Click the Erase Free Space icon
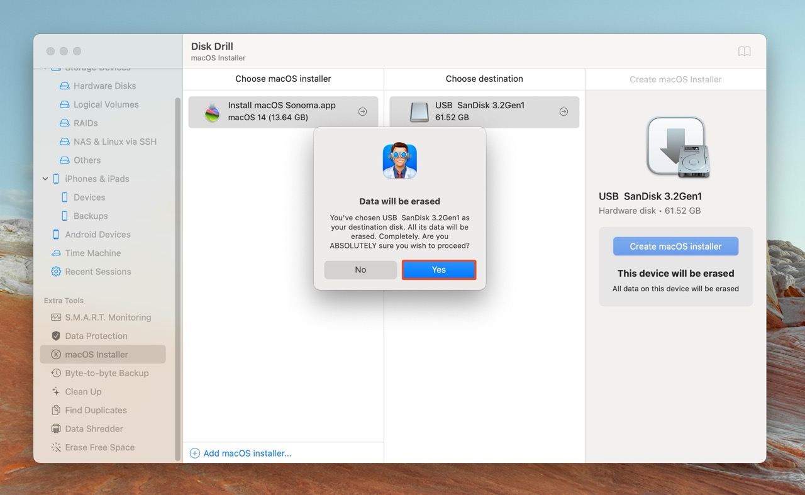 [56, 447]
